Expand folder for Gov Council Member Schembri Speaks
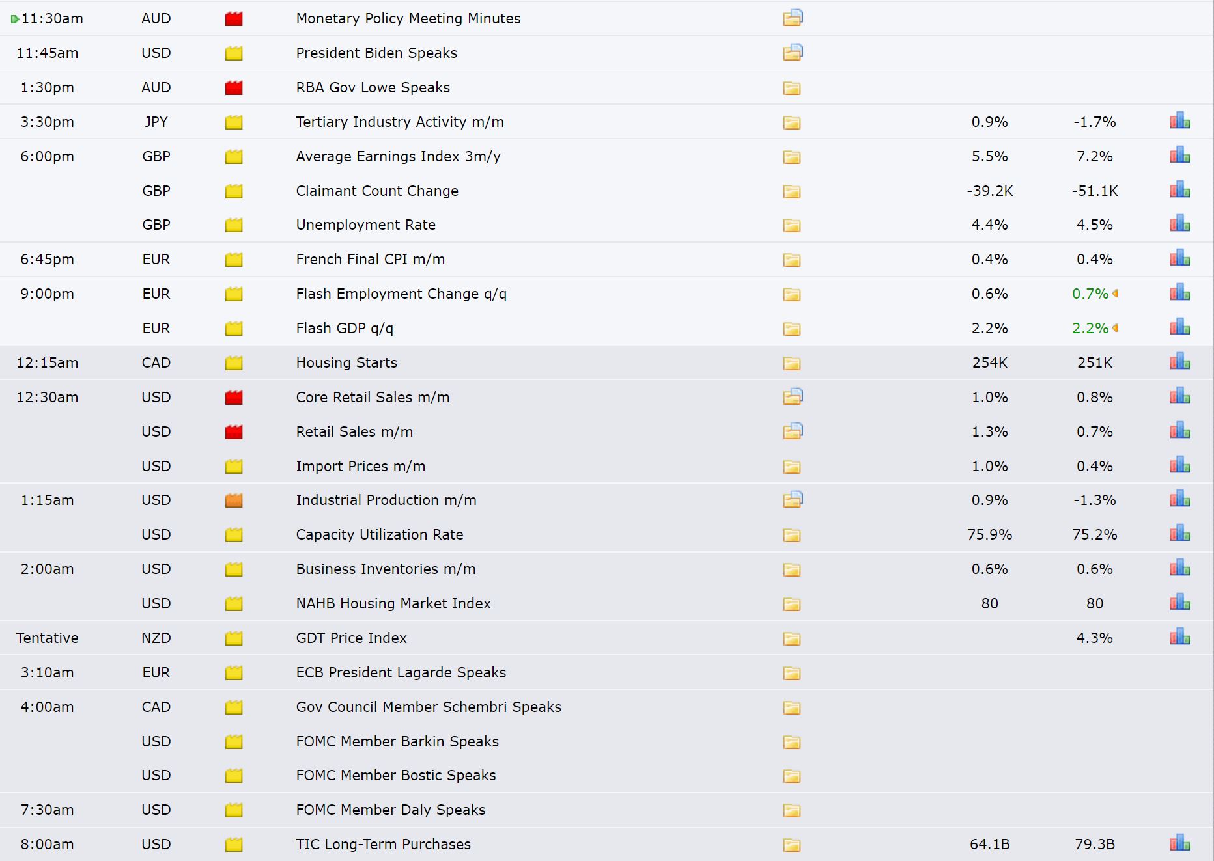This screenshot has height=861, width=1214. (x=792, y=707)
